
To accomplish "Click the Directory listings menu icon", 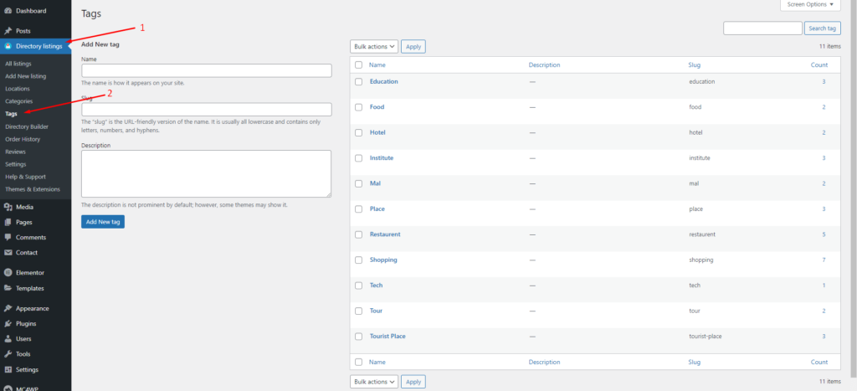I will pyautogui.click(x=8, y=47).
